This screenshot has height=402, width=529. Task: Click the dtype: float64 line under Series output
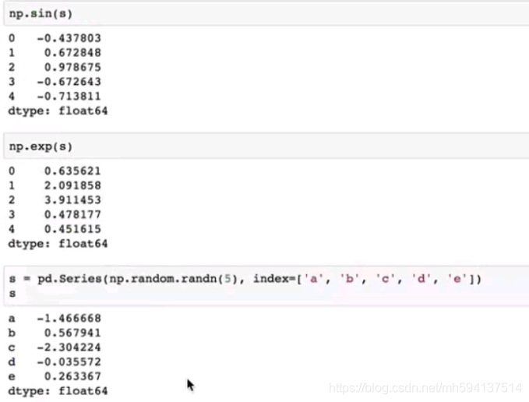point(58,391)
